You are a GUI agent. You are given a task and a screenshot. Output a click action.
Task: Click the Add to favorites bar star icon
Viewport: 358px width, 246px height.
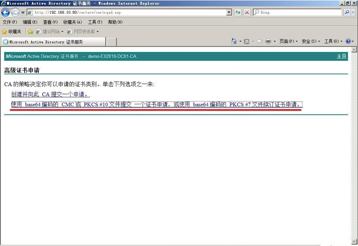click(31, 31)
